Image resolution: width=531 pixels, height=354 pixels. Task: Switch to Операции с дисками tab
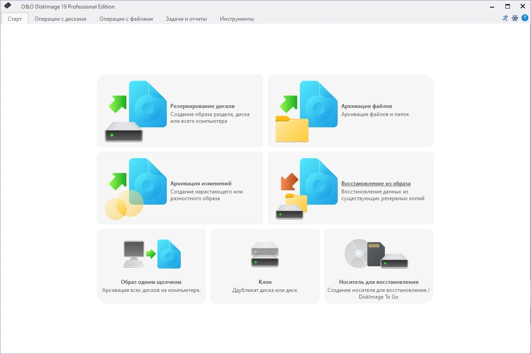[x=60, y=18]
